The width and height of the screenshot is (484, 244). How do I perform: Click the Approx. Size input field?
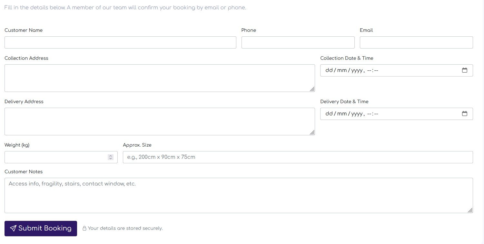click(298, 157)
